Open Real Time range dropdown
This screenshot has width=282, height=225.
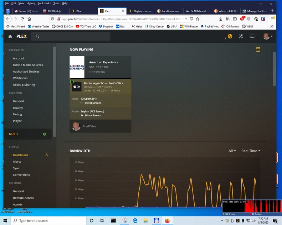point(251,151)
